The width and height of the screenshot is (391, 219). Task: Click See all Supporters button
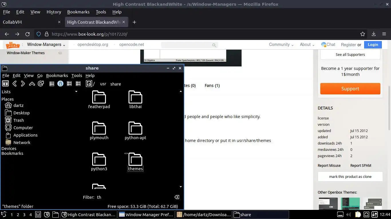click(350, 54)
